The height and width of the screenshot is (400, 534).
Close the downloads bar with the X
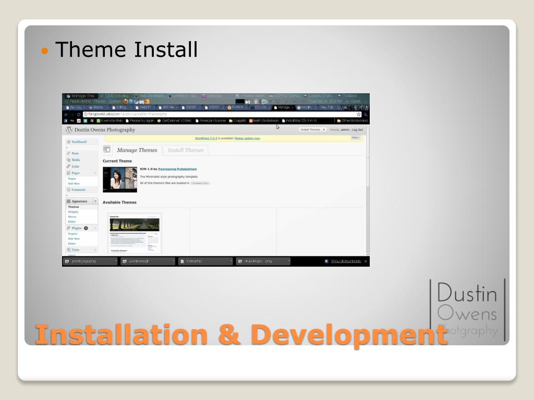tap(366, 261)
